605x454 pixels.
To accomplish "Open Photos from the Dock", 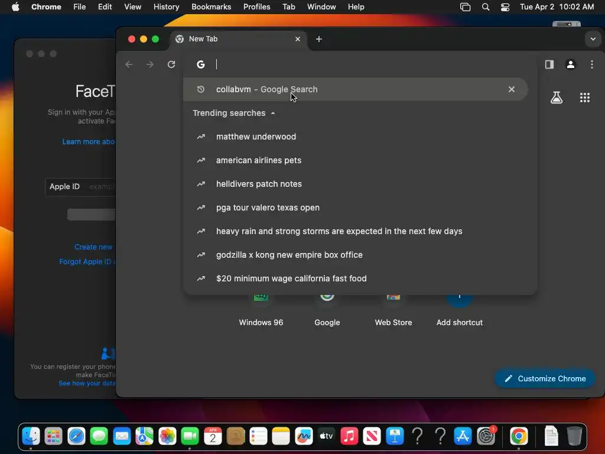I will (167, 436).
